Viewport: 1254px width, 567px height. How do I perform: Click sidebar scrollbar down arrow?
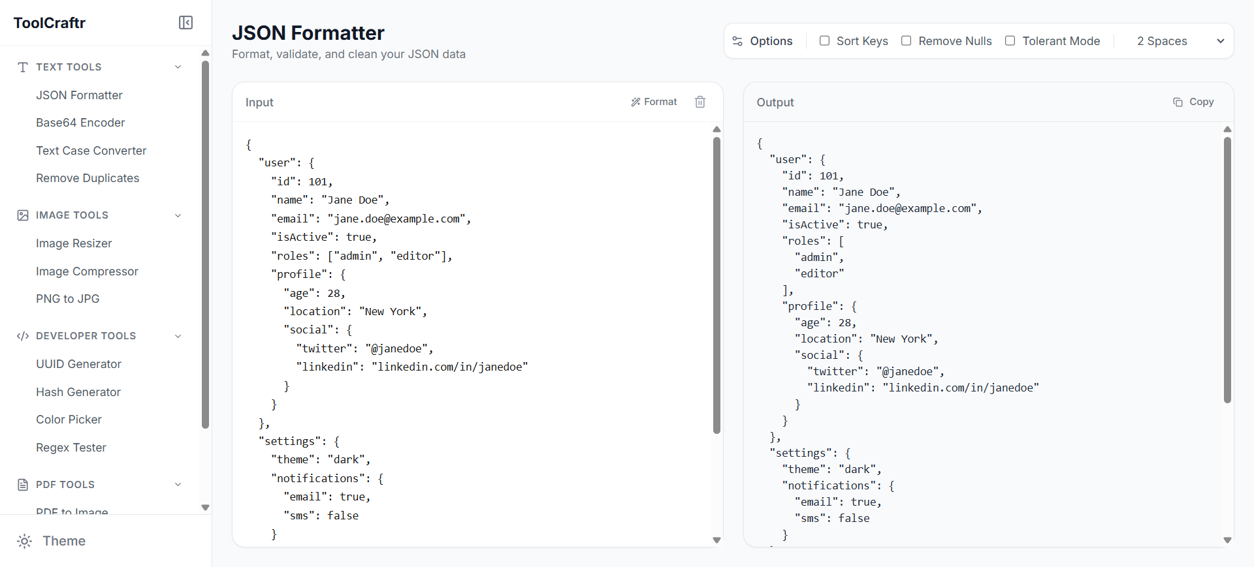205,508
